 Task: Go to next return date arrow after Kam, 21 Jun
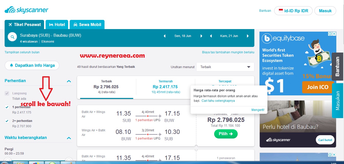point(248,36)
